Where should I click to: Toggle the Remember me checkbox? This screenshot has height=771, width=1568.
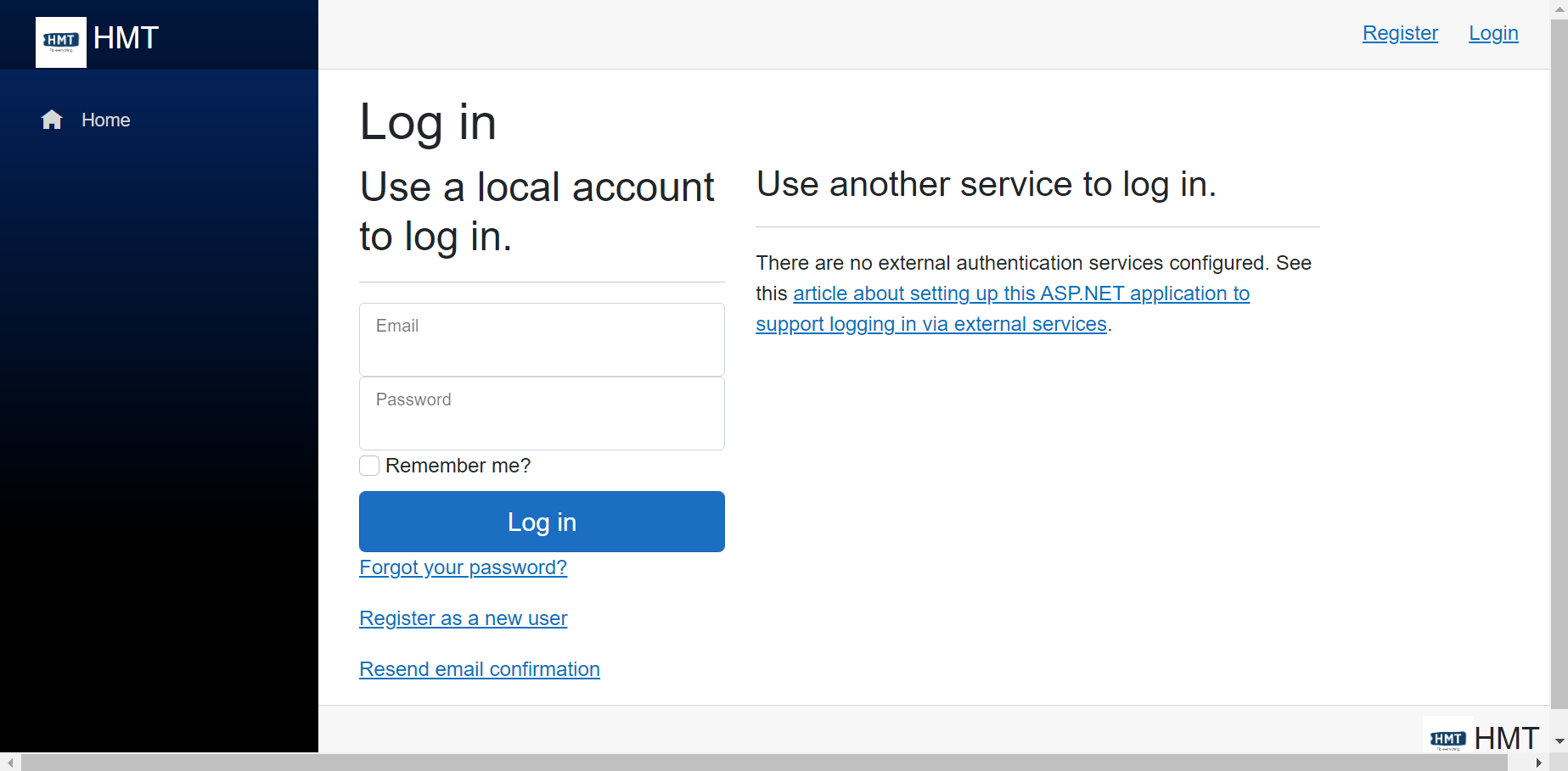pos(369,466)
